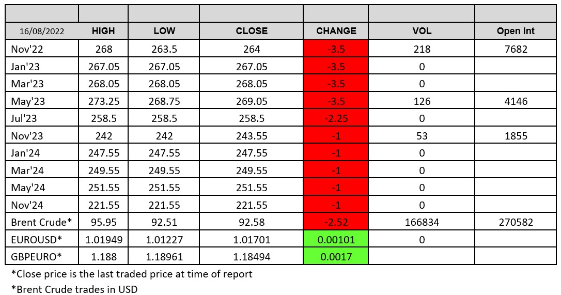Select the HIGH column header
Image resolution: width=561 pixels, height=295 pixels.
click(103, 31)
